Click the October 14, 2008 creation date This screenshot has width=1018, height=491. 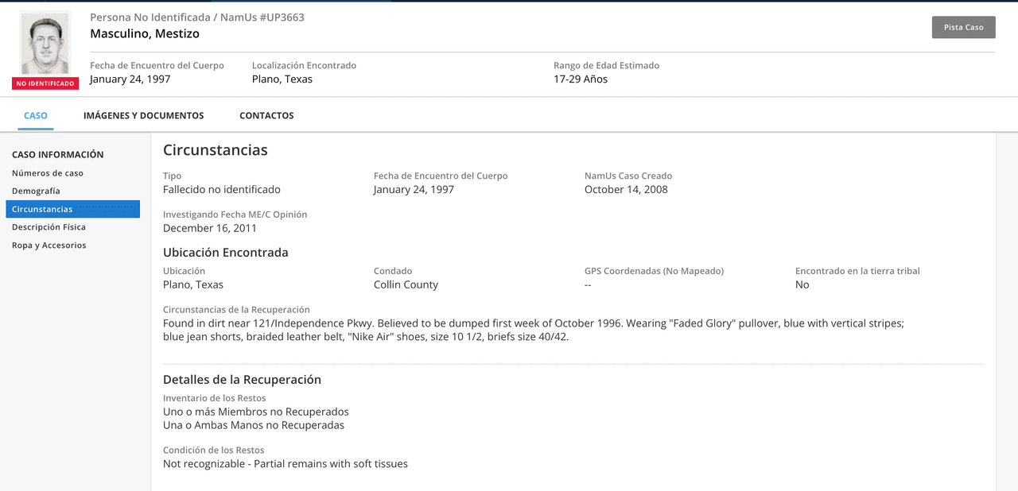[x=626, y=189]
